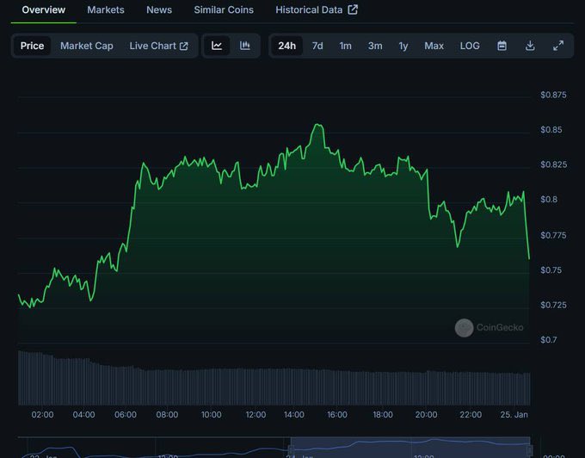Viewport: 585px width, 458px height.
Task: Click the highlighted range selection in navigator
Action: 410,447
